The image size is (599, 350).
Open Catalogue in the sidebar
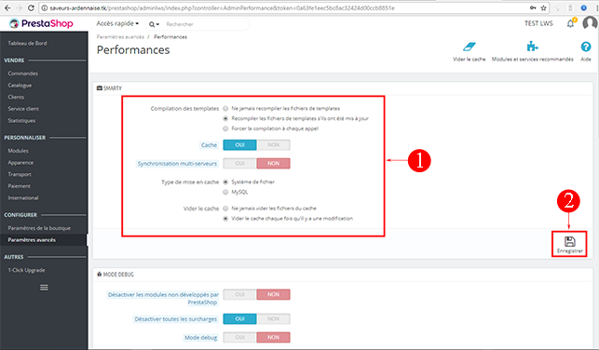(20, 85)
